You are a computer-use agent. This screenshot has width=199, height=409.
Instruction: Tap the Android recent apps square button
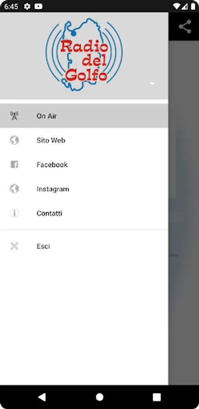point(157,397)
